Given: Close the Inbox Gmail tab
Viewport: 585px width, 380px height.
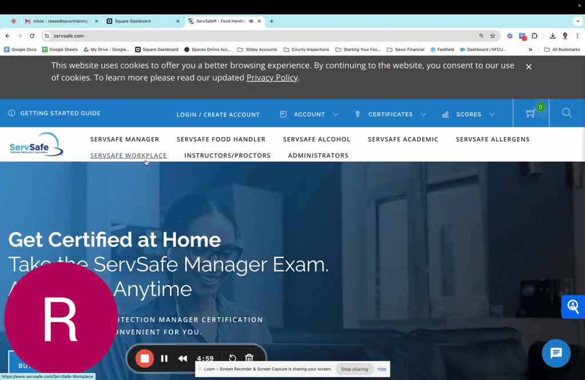Looking at the screenshot, I should click(96, 21).
